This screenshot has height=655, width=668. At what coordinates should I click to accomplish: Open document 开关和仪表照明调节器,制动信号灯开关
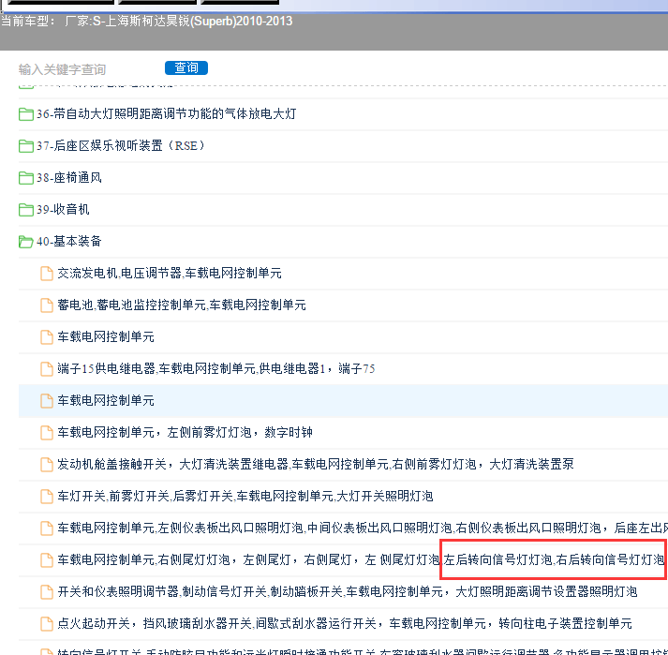coord(348,591)
